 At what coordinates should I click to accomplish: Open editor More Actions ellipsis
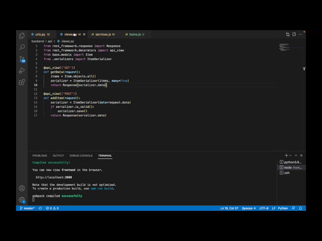tap(300, 35)
